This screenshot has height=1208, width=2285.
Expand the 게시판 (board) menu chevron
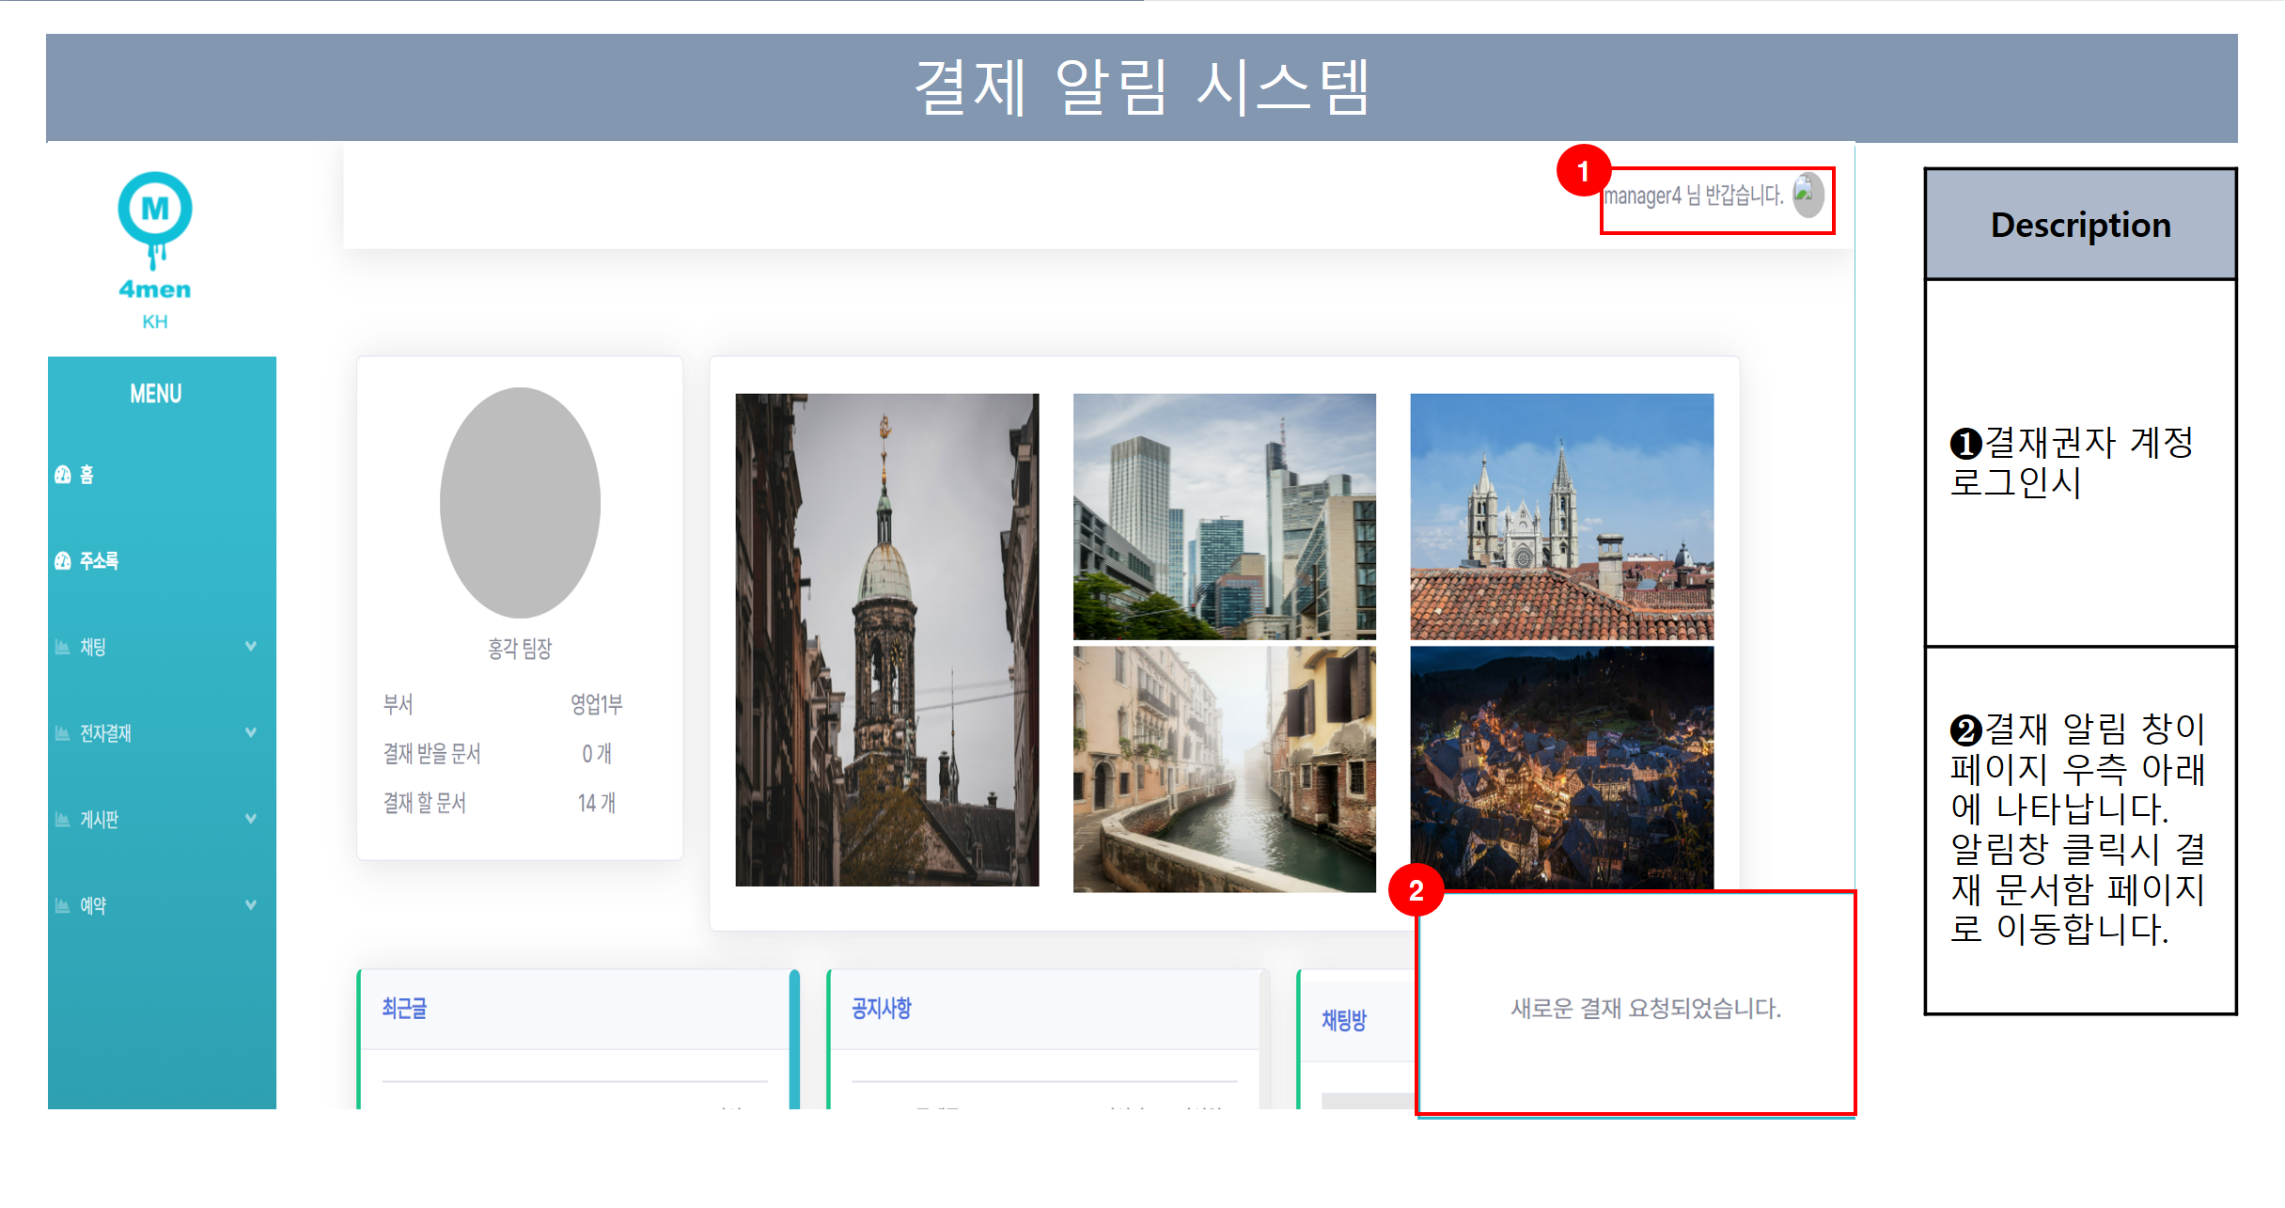[x=251, y=819]
